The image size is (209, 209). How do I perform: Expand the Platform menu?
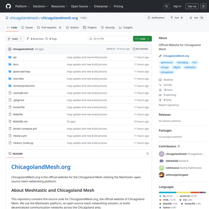pyautogui.click(x=22, y=6)
